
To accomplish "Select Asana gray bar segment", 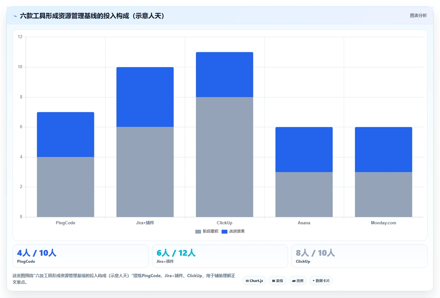I will [x=304, y=195].
